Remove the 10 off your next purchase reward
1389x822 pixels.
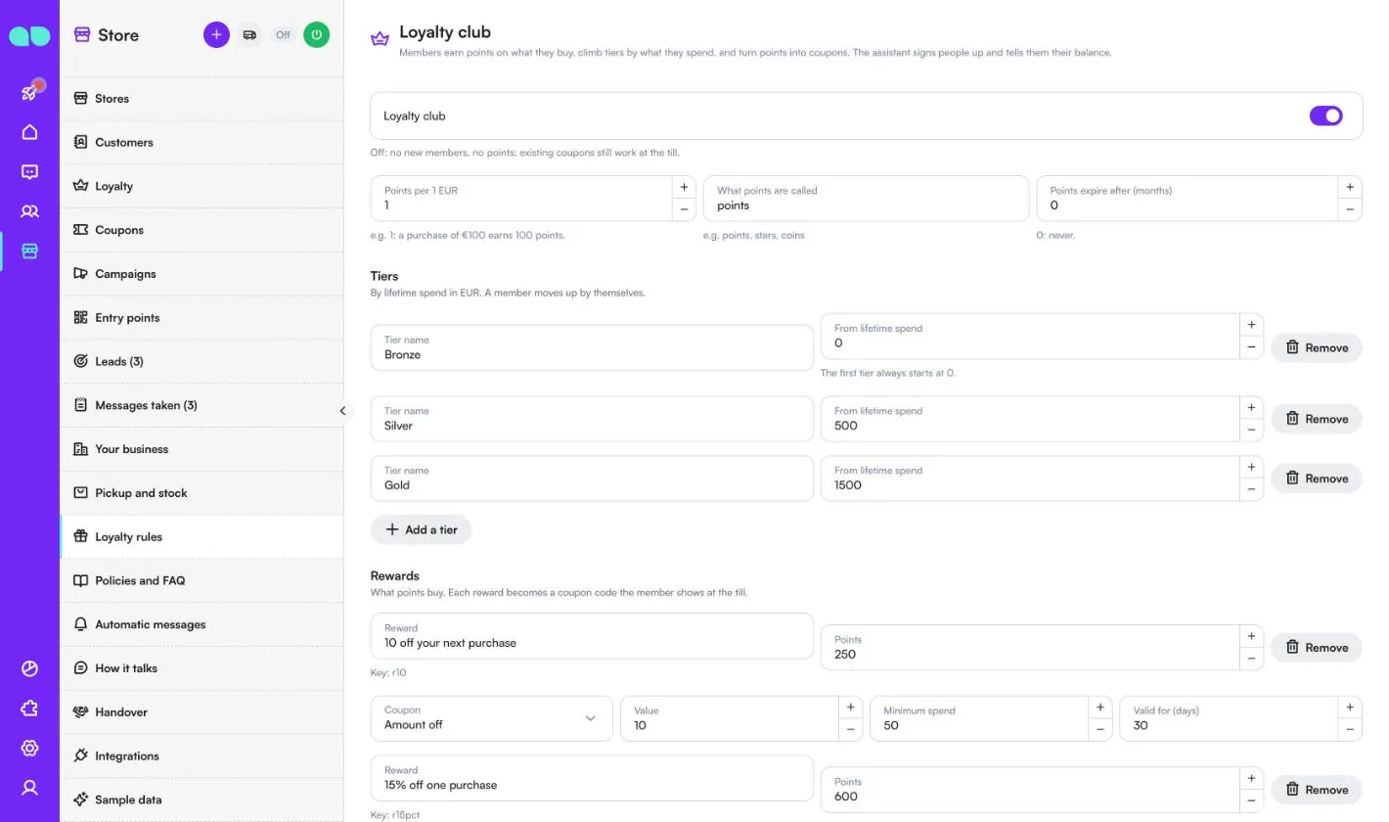pyautogui.click(x=1316, y=648)
